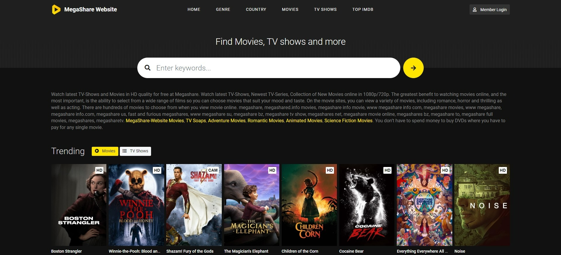Click HD badge on Boston Strangler poster
Image resolution: width=561 pixels, height=255 pixels.
pyautogui.click(x=99, y=170)
